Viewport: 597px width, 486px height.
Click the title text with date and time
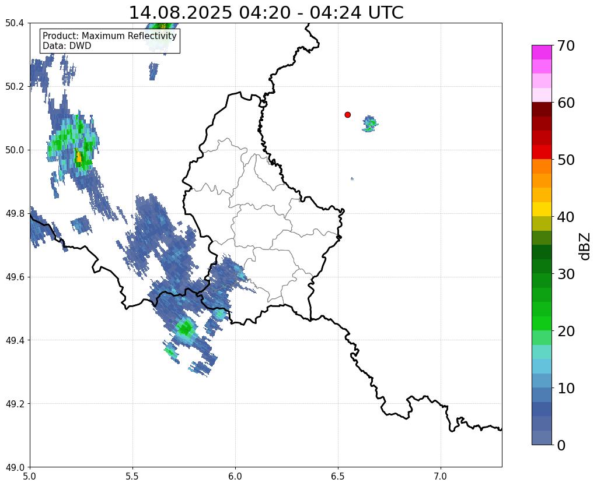266,13
